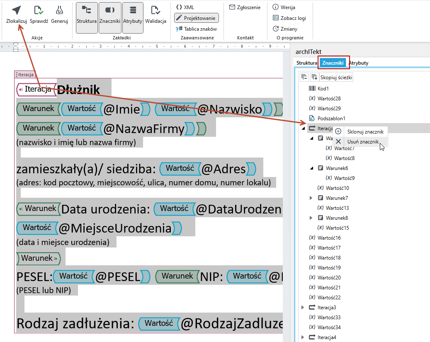This screenshot has width=430, height=342.
Task: Show the Wersja info
Action: (284, 7)
